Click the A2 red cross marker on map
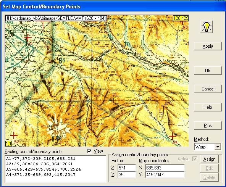The height and width of the screenshot is (187, 226). point(14,135)
